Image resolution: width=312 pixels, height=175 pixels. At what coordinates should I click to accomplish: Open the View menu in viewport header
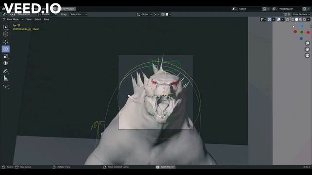point(29,19)
